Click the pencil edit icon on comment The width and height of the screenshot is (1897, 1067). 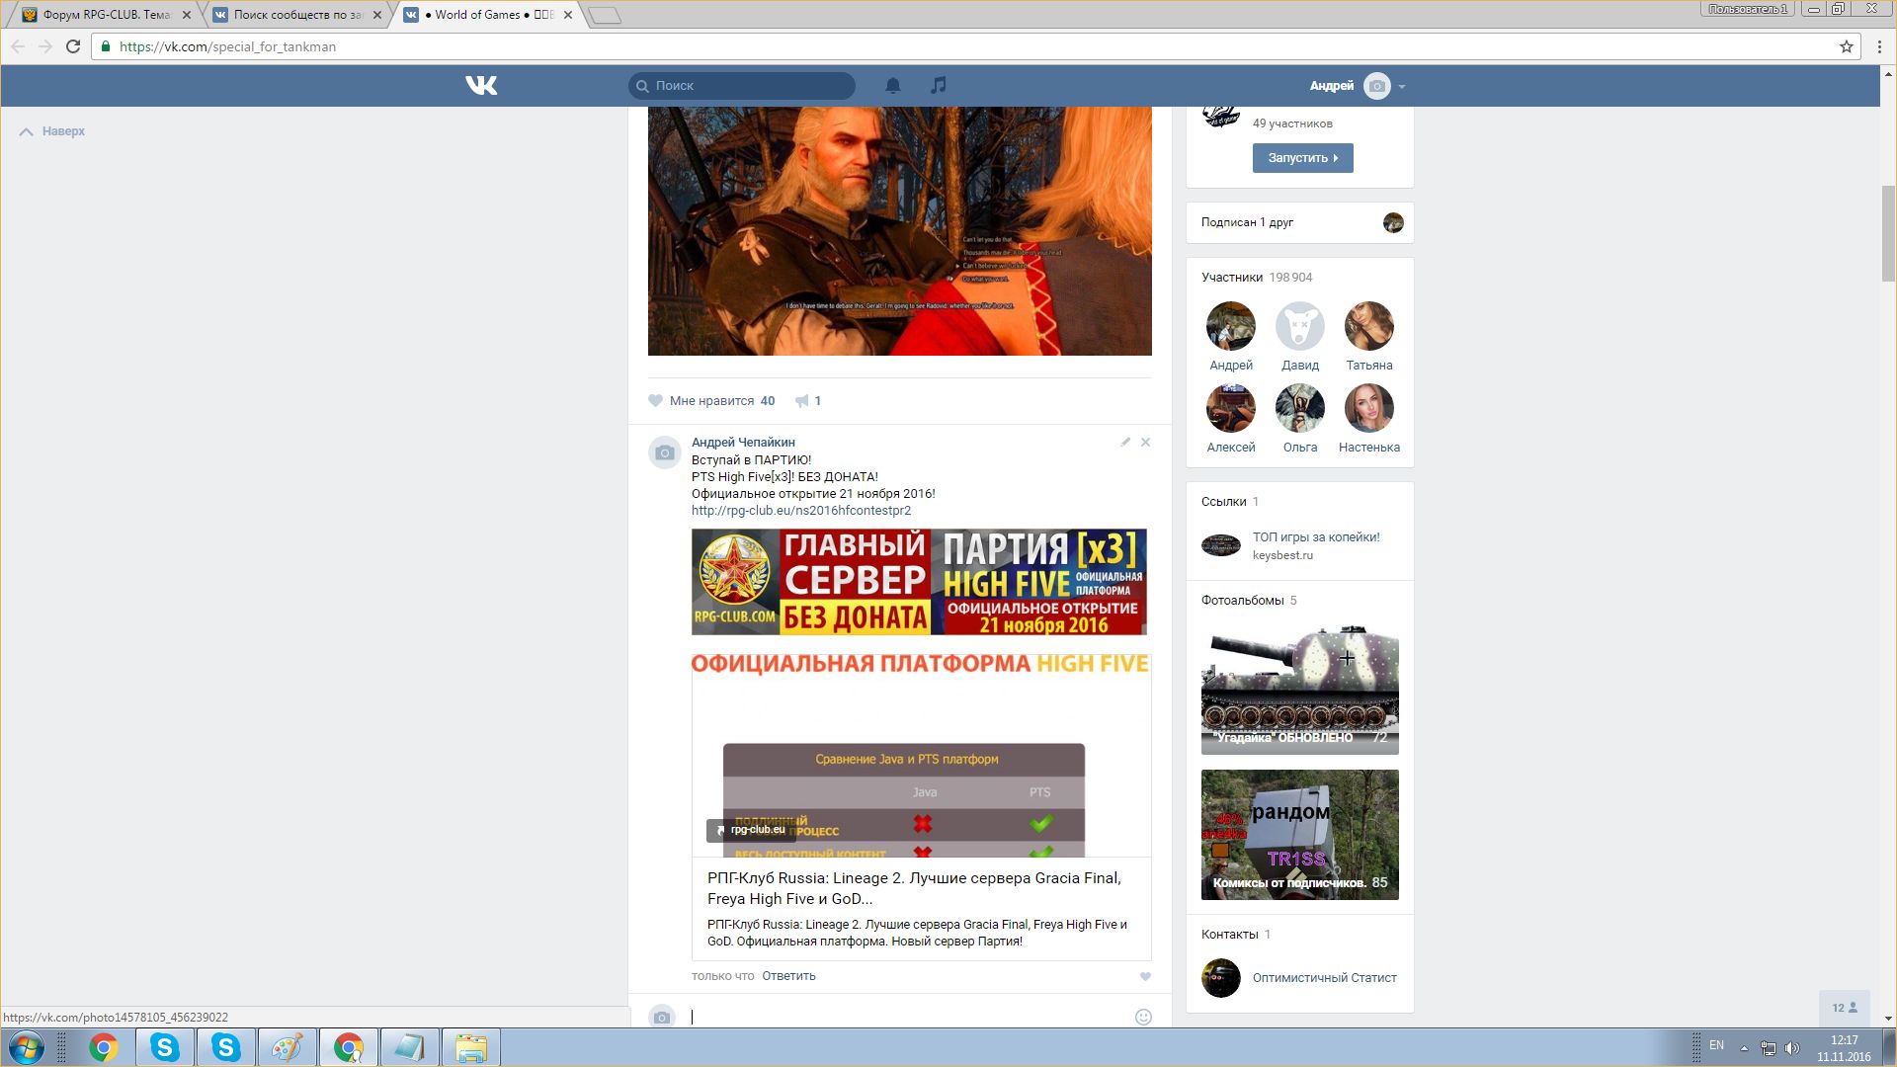[1125, 443]
